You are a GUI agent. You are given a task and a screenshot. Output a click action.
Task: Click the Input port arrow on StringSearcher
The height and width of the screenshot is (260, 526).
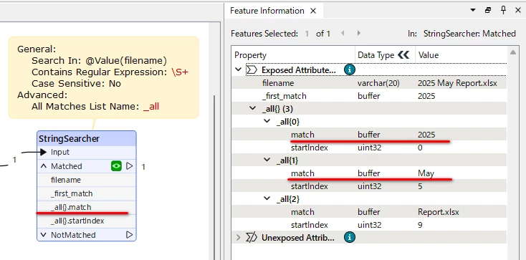coord(43,153)
